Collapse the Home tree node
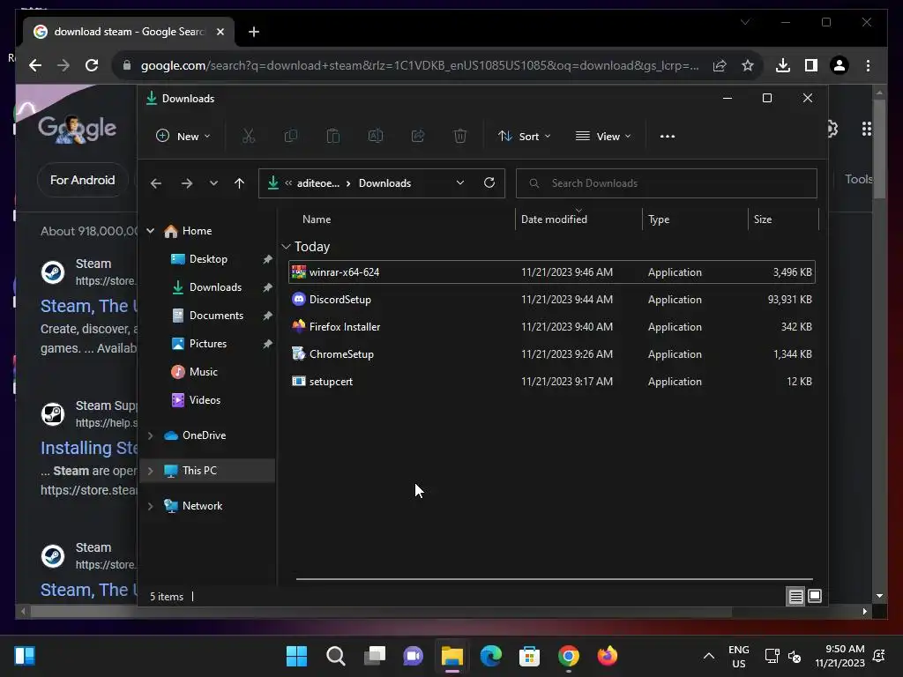Screen dimensions: 903x677 pyautogui.click(x=150, y=231)
